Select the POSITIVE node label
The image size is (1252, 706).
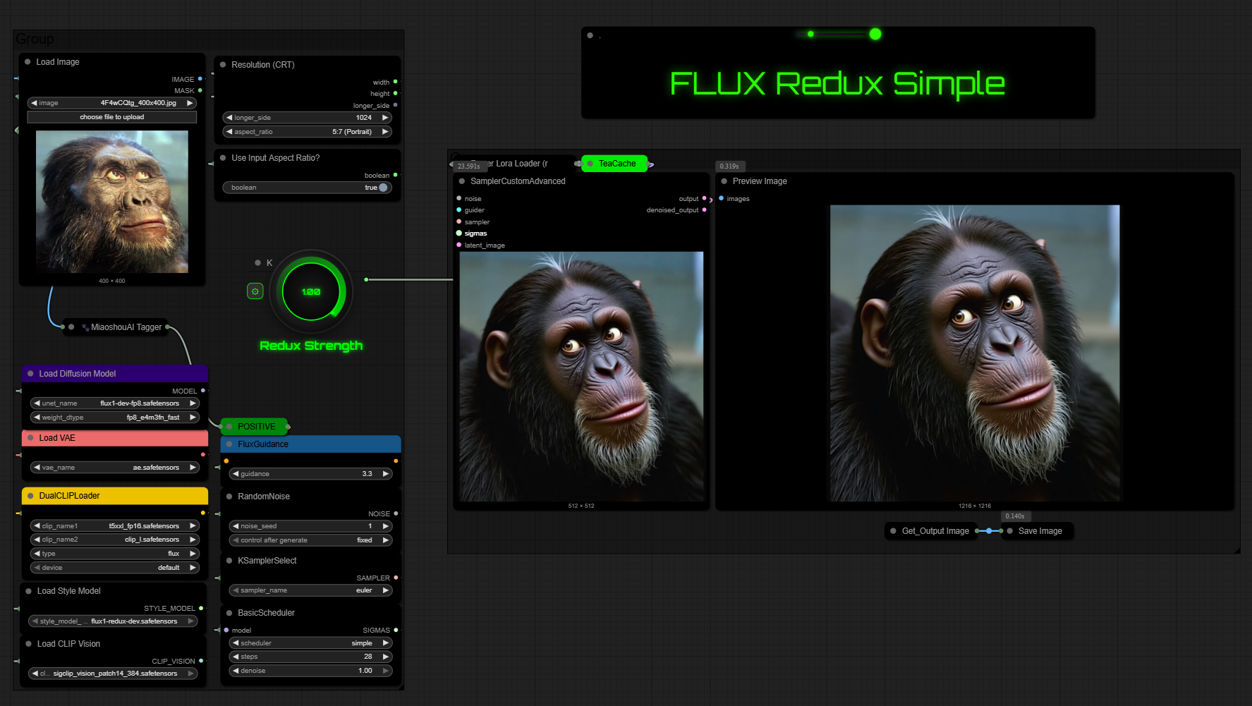[x=257, y=427]
